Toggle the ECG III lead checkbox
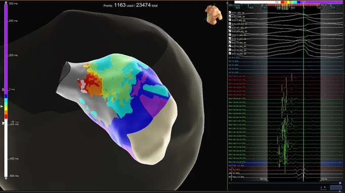This screenshot has height=193, width=345. [x=230, y=20]
